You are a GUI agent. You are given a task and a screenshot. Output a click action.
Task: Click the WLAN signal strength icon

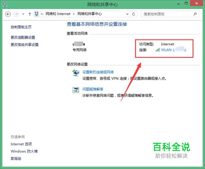(x=158, y=50)
